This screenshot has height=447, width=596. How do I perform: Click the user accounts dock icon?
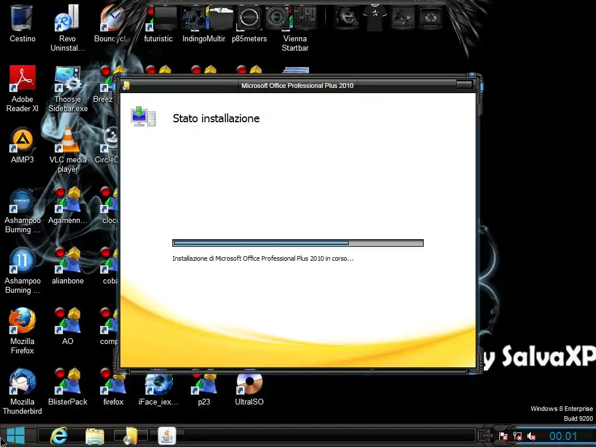(403, 17)
